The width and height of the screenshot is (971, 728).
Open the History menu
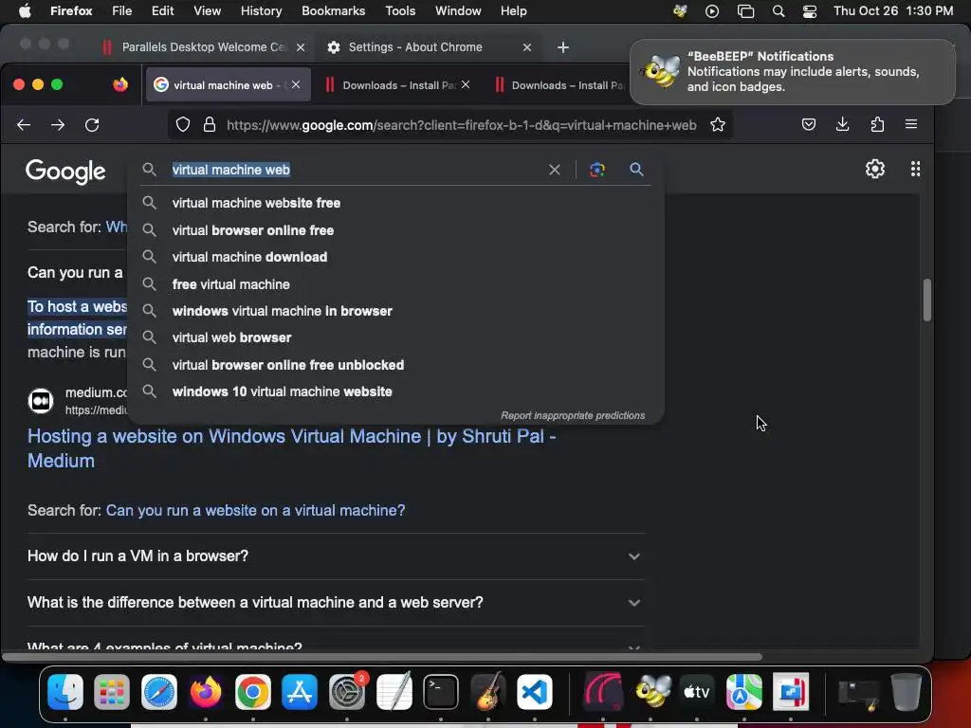pos(261,11)
